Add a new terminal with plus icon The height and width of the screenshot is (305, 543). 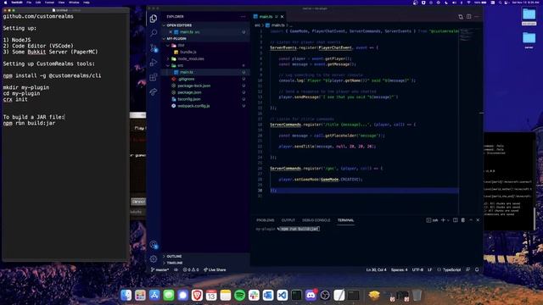click(443, 220)
